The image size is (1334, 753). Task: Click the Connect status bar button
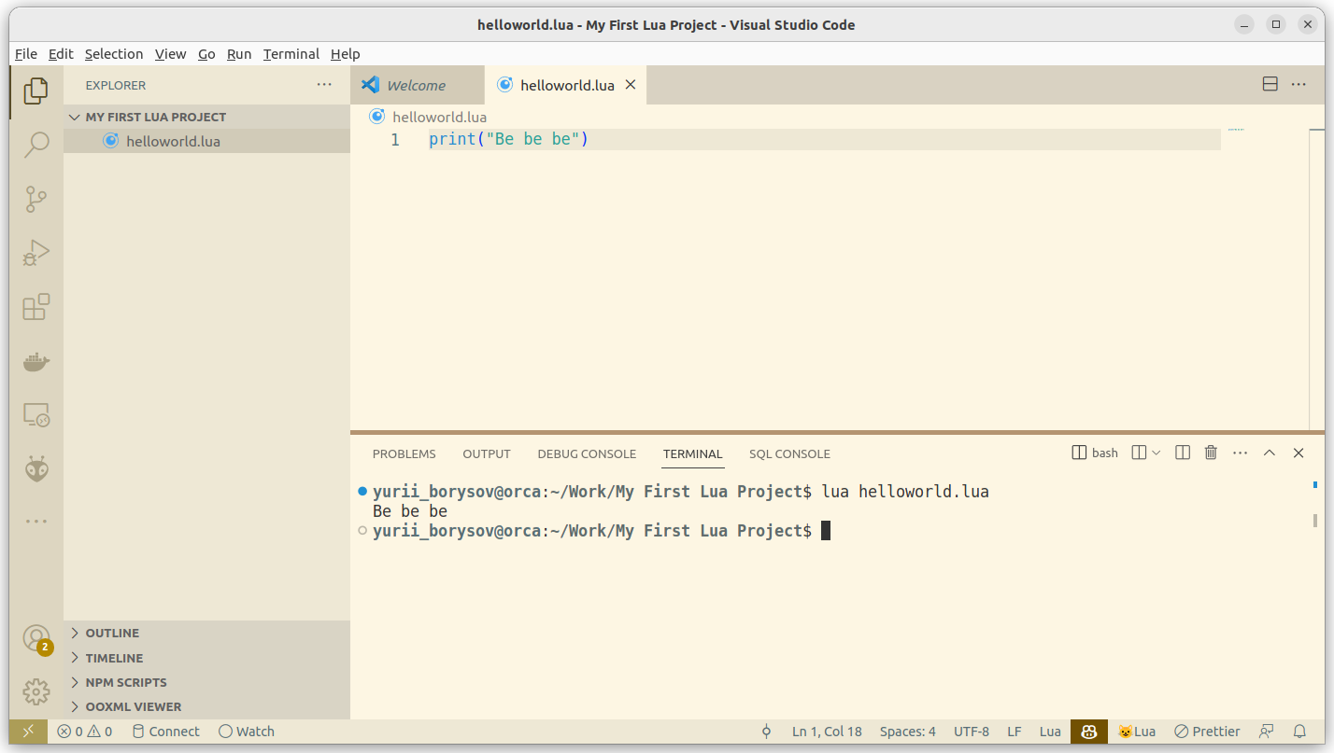click(x=165, y=732)
